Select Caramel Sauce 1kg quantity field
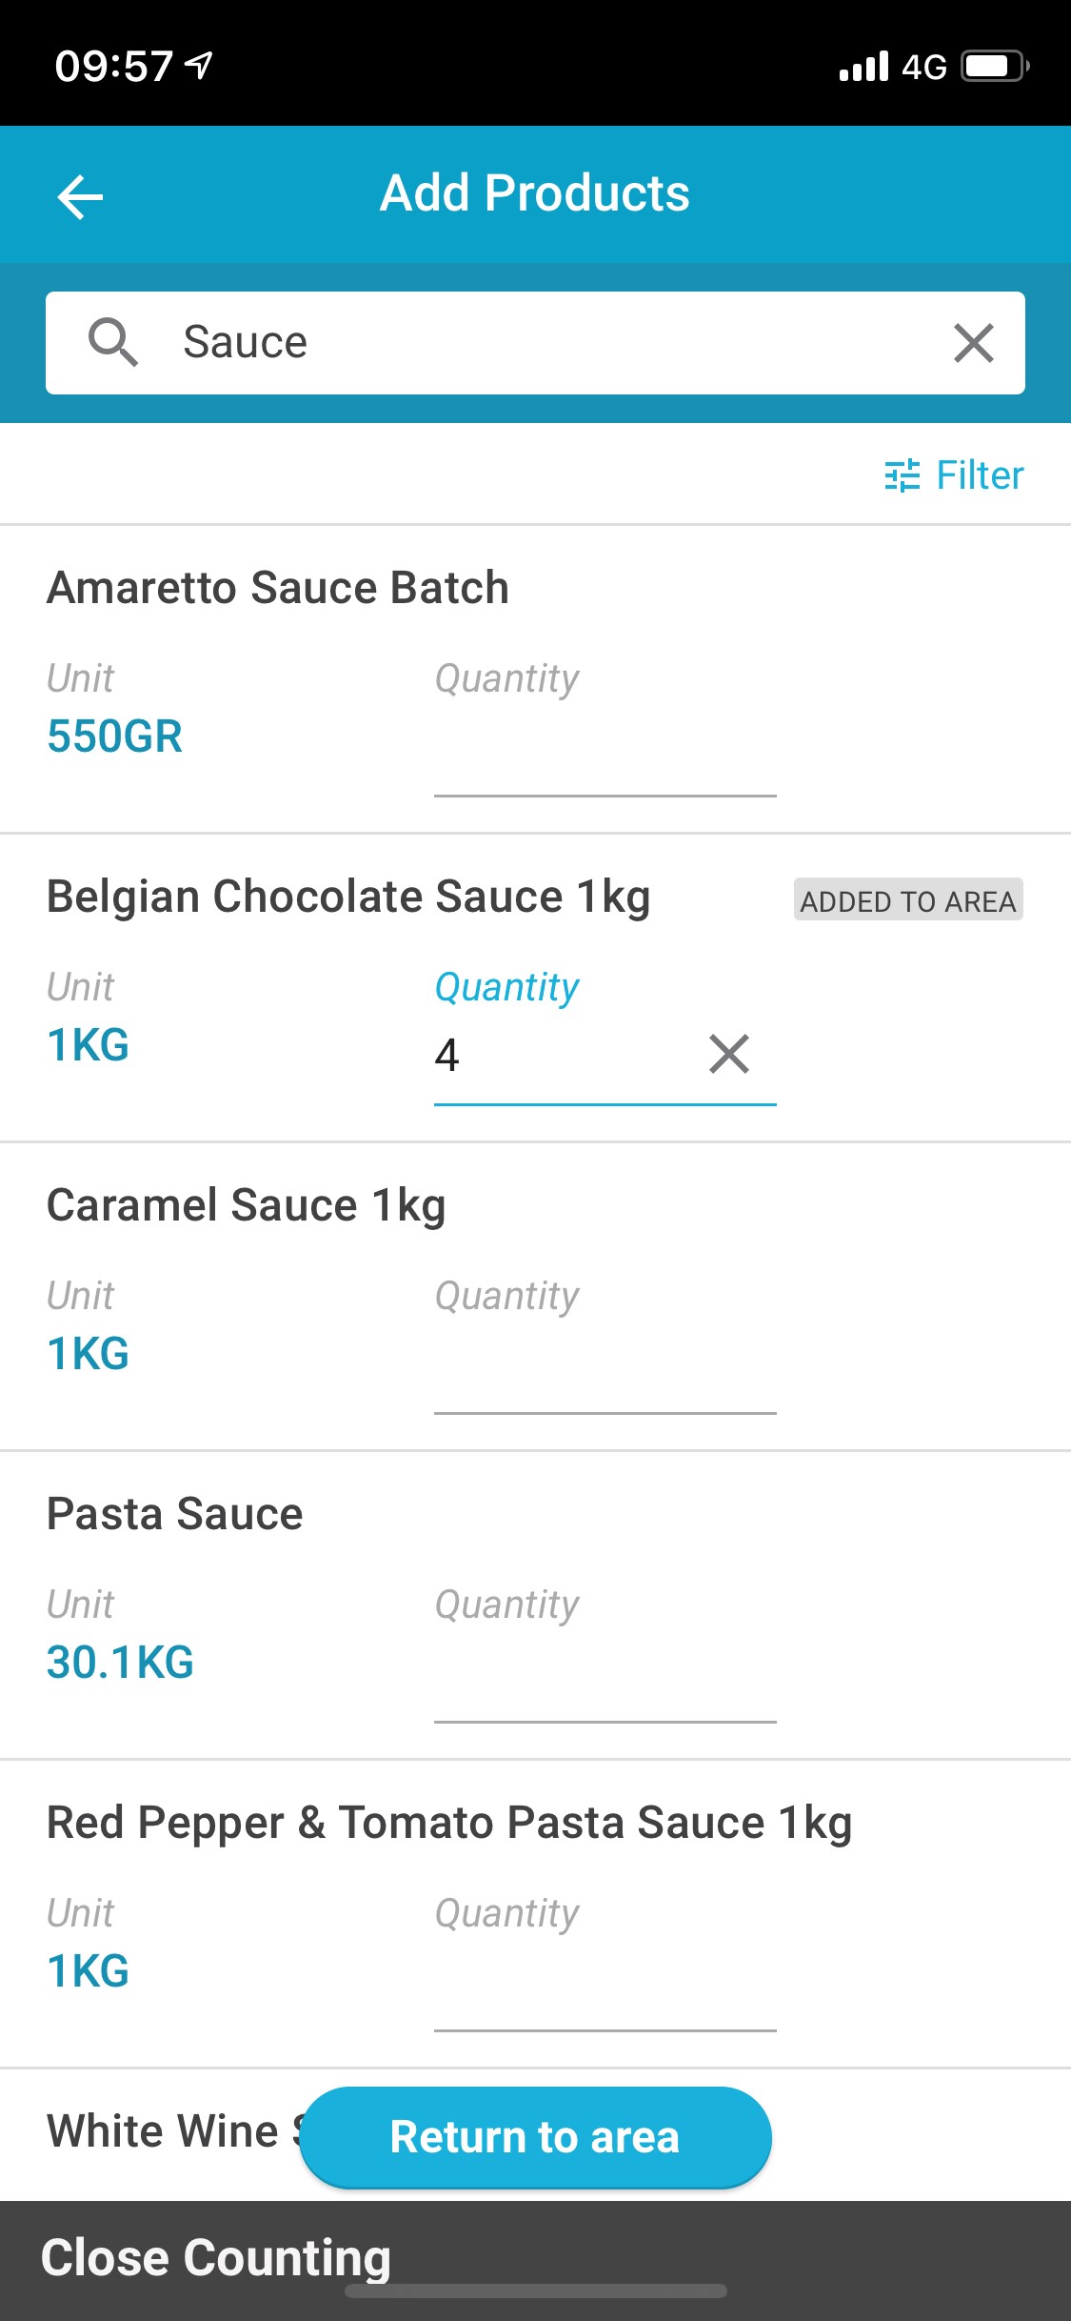The height and width of the screenshot is (2321, 1071). (605, 1375)
